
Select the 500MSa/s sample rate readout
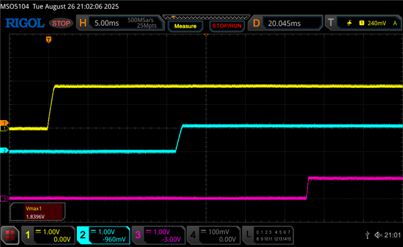tap(140, 20)
